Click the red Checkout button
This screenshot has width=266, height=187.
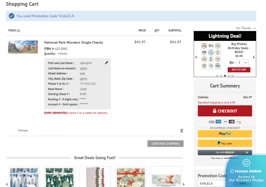pyautogui.click(x=225, y=111)
